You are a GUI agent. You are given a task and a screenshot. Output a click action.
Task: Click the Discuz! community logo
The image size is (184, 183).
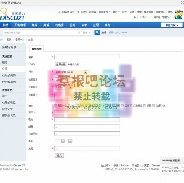12,15
